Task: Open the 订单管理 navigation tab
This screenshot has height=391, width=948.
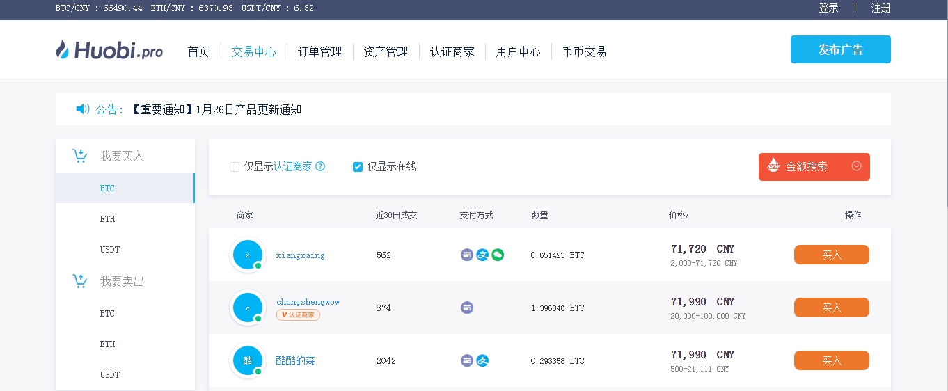Action: pyautogui.click(x=319, y=52)
